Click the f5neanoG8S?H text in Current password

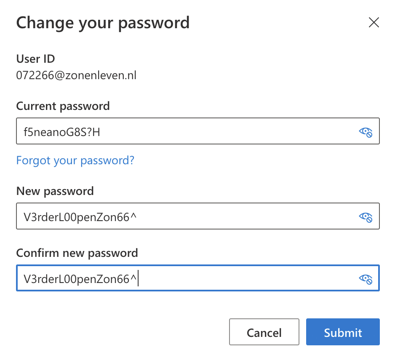62,132
